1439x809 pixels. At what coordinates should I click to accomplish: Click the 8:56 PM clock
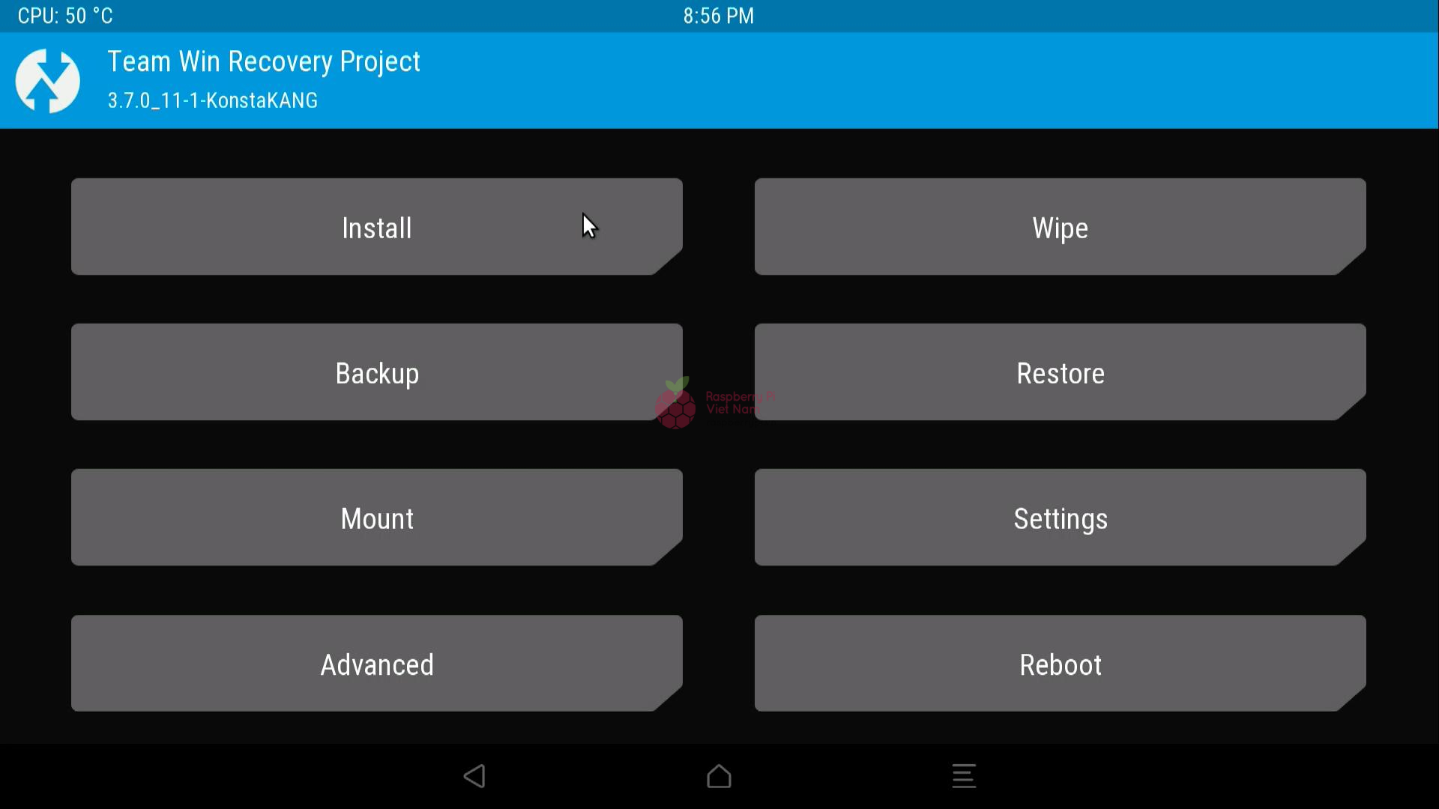tap(719, 16)
